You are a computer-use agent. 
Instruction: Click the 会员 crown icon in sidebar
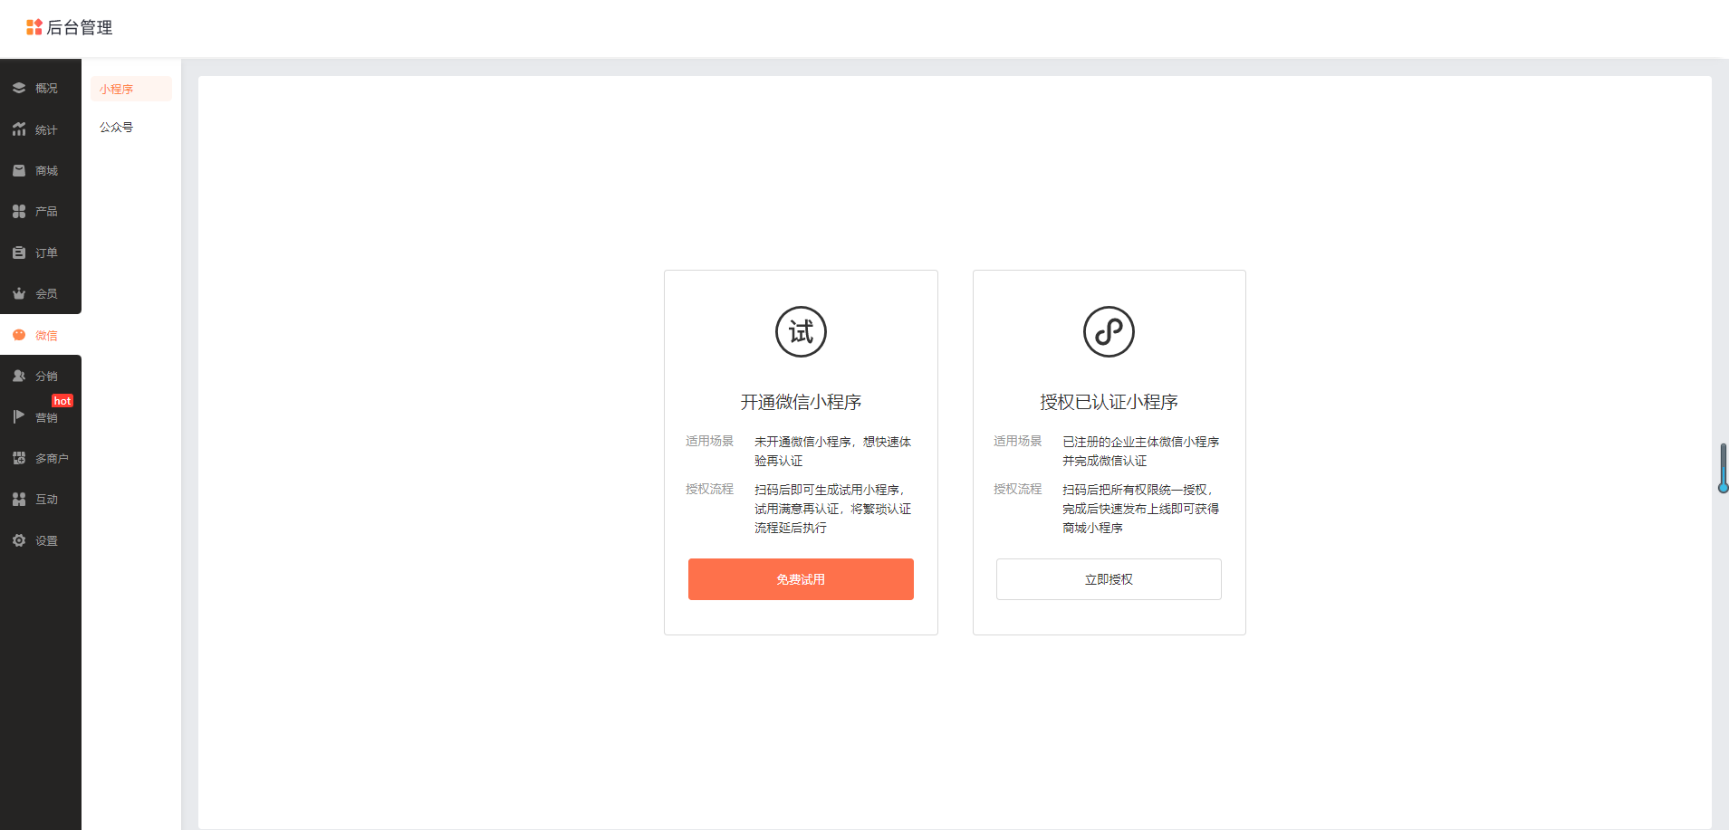click(19, 293)
